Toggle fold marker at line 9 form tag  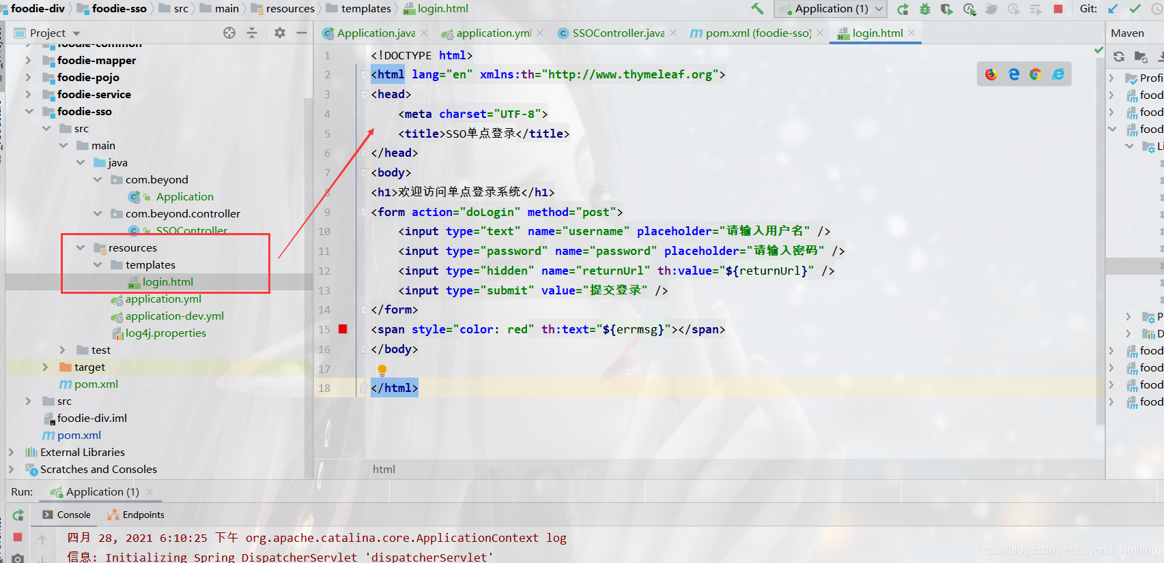pyautogui.click(x=363, y=212)
